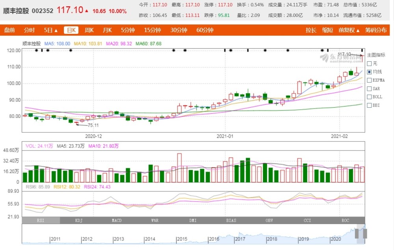Select the 盘前 pre-market tab
This screenshot has height=250, width=394.
[9, 30]
